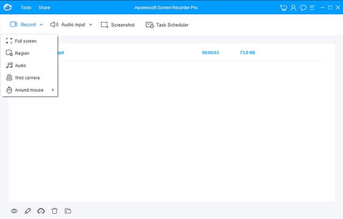This screenshot has height=219, width=343.
Task: Click the Region rectangle icon
Action: point(9,53)
